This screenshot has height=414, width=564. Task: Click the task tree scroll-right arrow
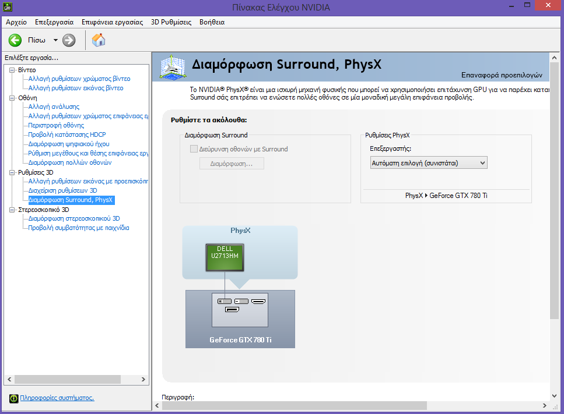(x=143, y=380)
